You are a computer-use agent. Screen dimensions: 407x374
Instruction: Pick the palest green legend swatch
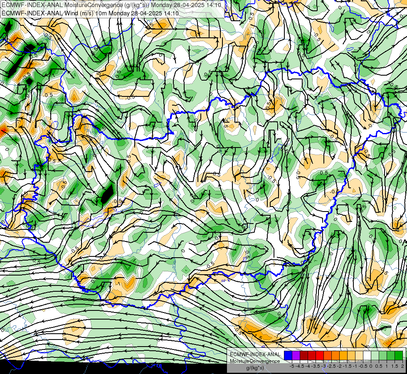pos(375,355)
